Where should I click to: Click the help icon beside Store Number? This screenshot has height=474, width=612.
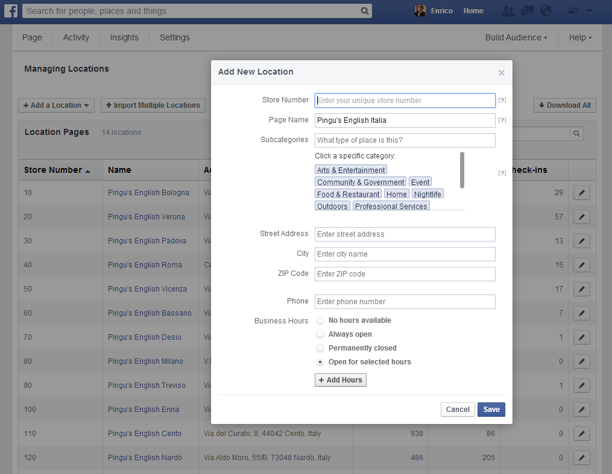[x=502, y=100]
